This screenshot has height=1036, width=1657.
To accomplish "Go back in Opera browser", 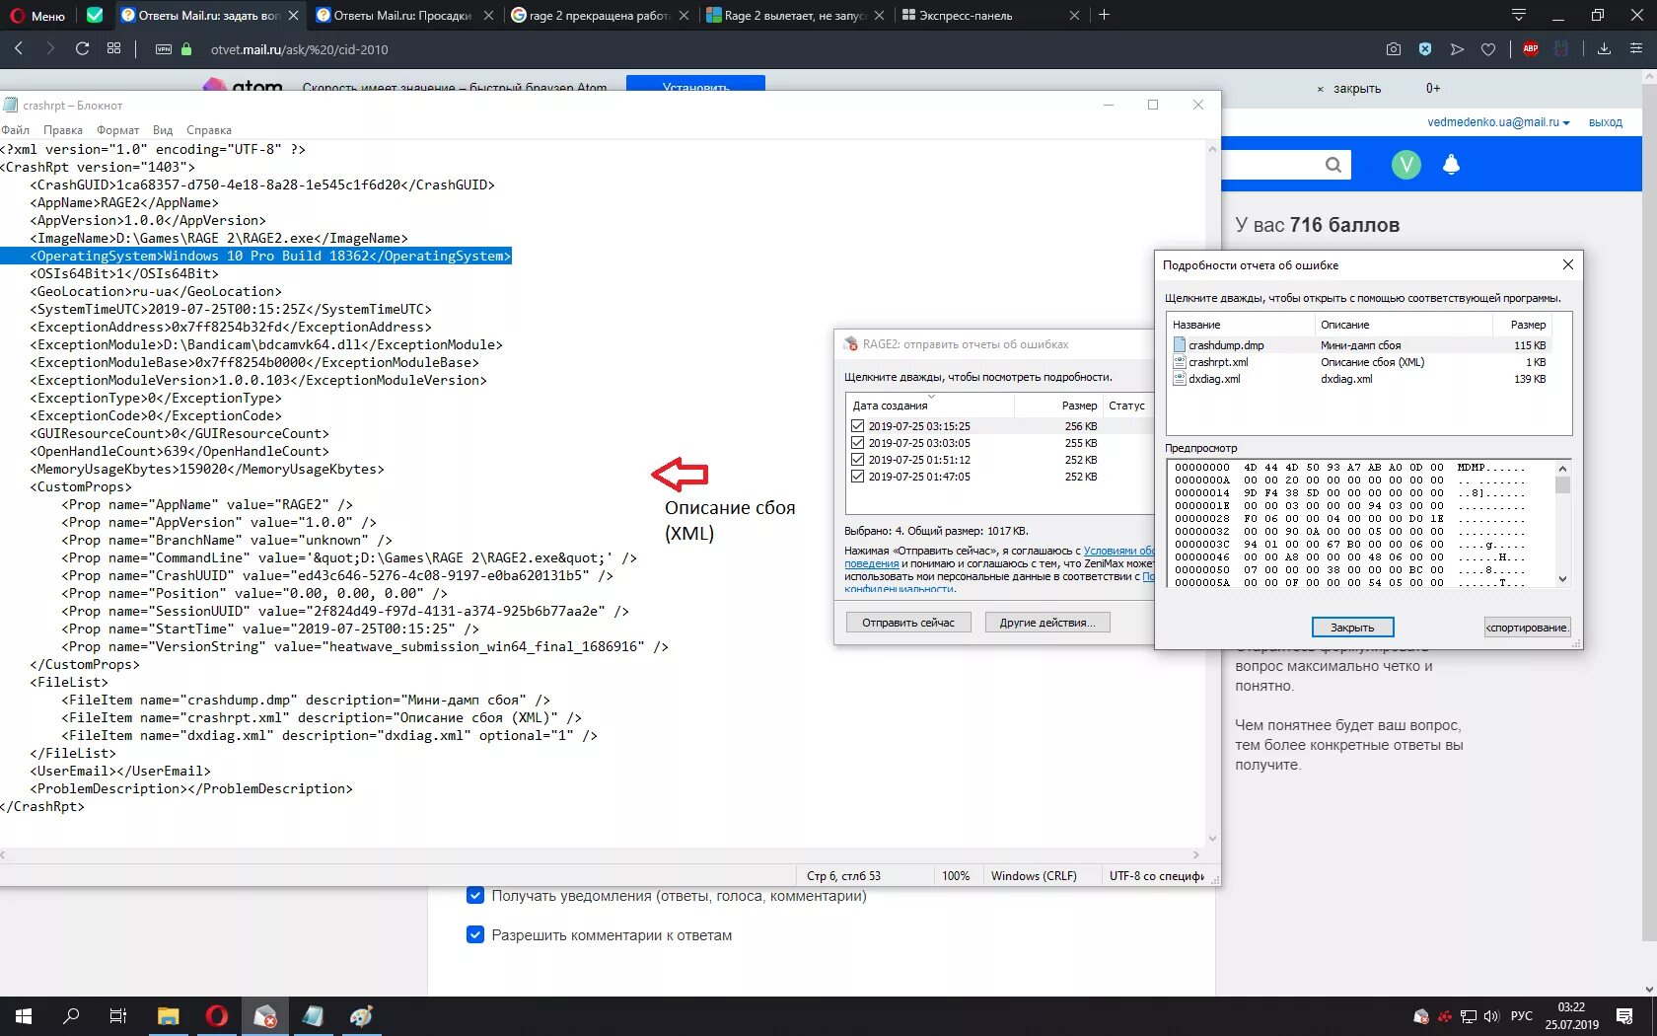I will pos(19,48).
